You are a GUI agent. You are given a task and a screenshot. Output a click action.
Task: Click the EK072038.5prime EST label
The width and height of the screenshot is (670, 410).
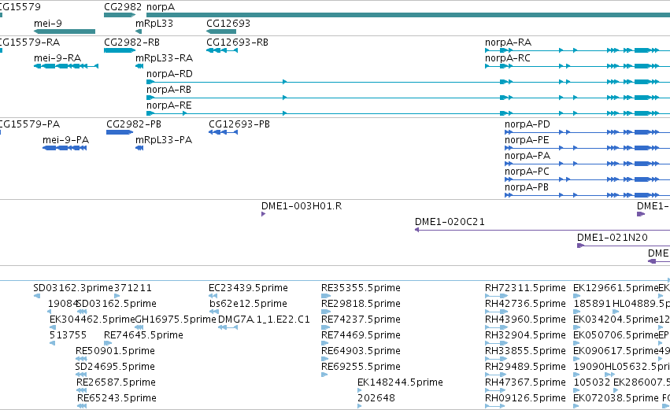click(x=616, y=398)
